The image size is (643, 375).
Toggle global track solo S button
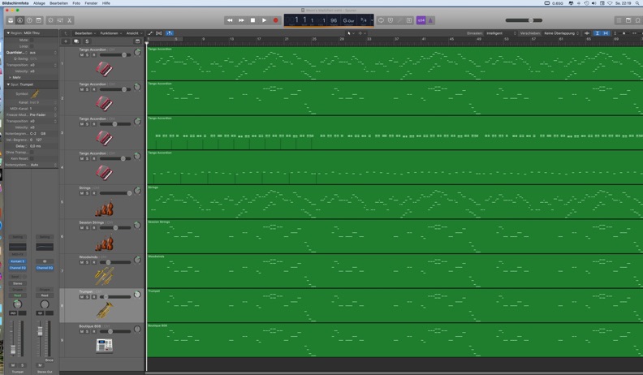pos(87,41)
